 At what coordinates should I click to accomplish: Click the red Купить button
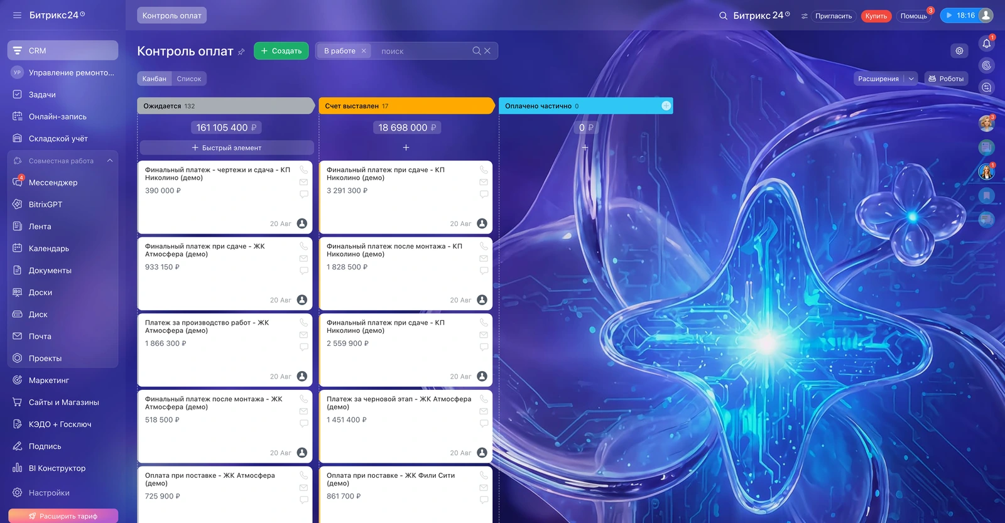pyautogui.click(x=876, y=16)
